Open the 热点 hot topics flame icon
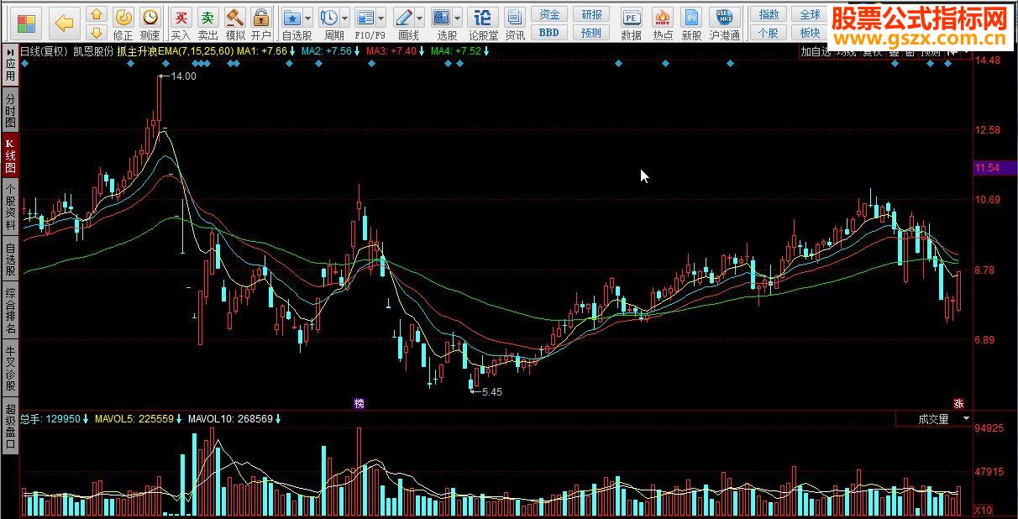The height and width of the screenshot is (519, 1018). pyautogui.click(x=663, y=17)
